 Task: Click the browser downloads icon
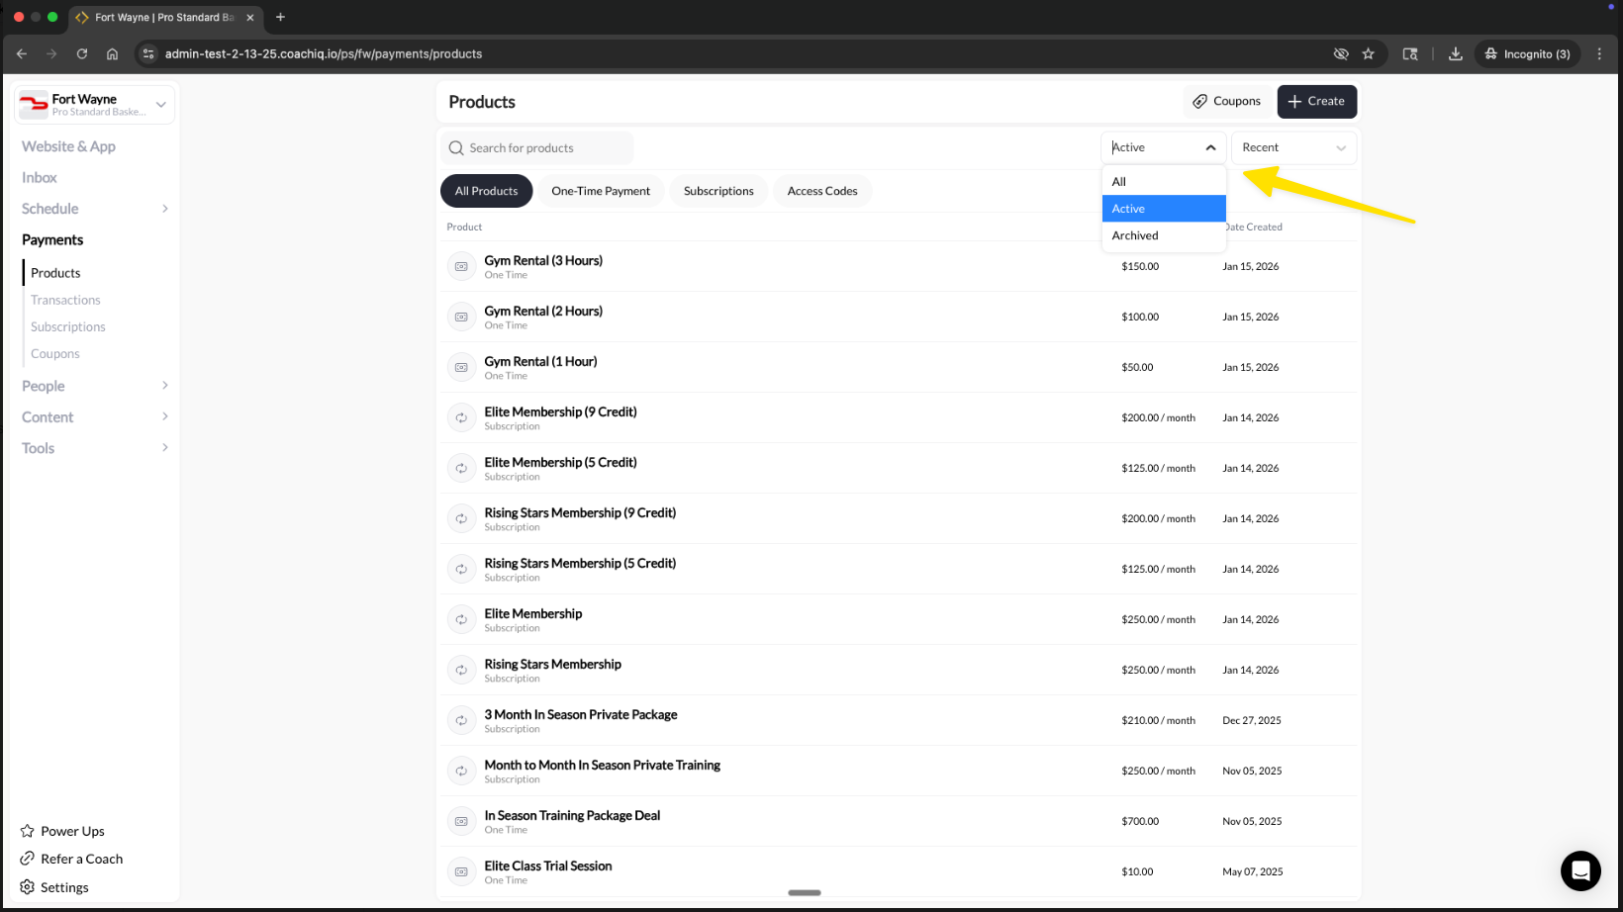click(1456, 53)
